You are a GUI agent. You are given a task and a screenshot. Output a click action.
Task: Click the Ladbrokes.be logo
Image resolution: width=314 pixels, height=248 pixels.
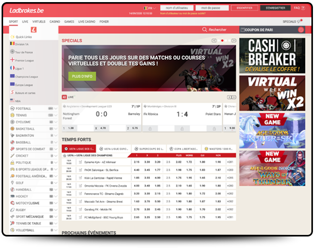click(x=27, y=10)
